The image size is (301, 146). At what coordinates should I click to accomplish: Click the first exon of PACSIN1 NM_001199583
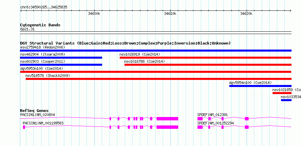pyautogui.click(x=24, y=127)
